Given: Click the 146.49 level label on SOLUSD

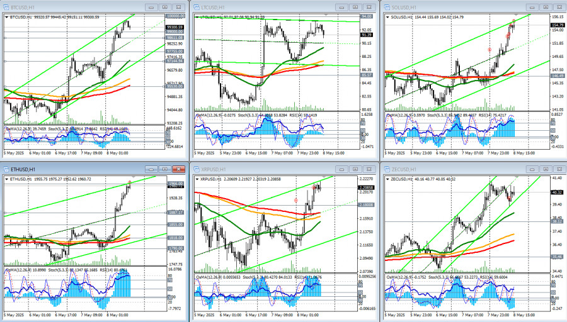Looking at the screenshot, I should click(x=557, y=76).
